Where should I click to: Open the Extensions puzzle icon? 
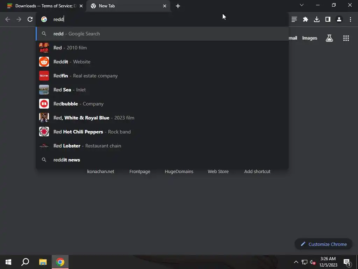click(305, 19)
